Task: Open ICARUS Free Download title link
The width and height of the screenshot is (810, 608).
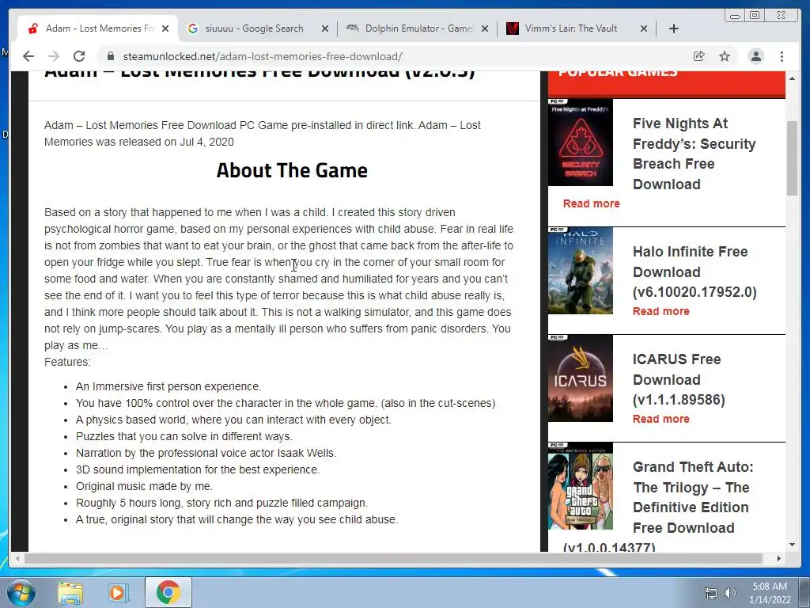Action: [x=679, y=379]
